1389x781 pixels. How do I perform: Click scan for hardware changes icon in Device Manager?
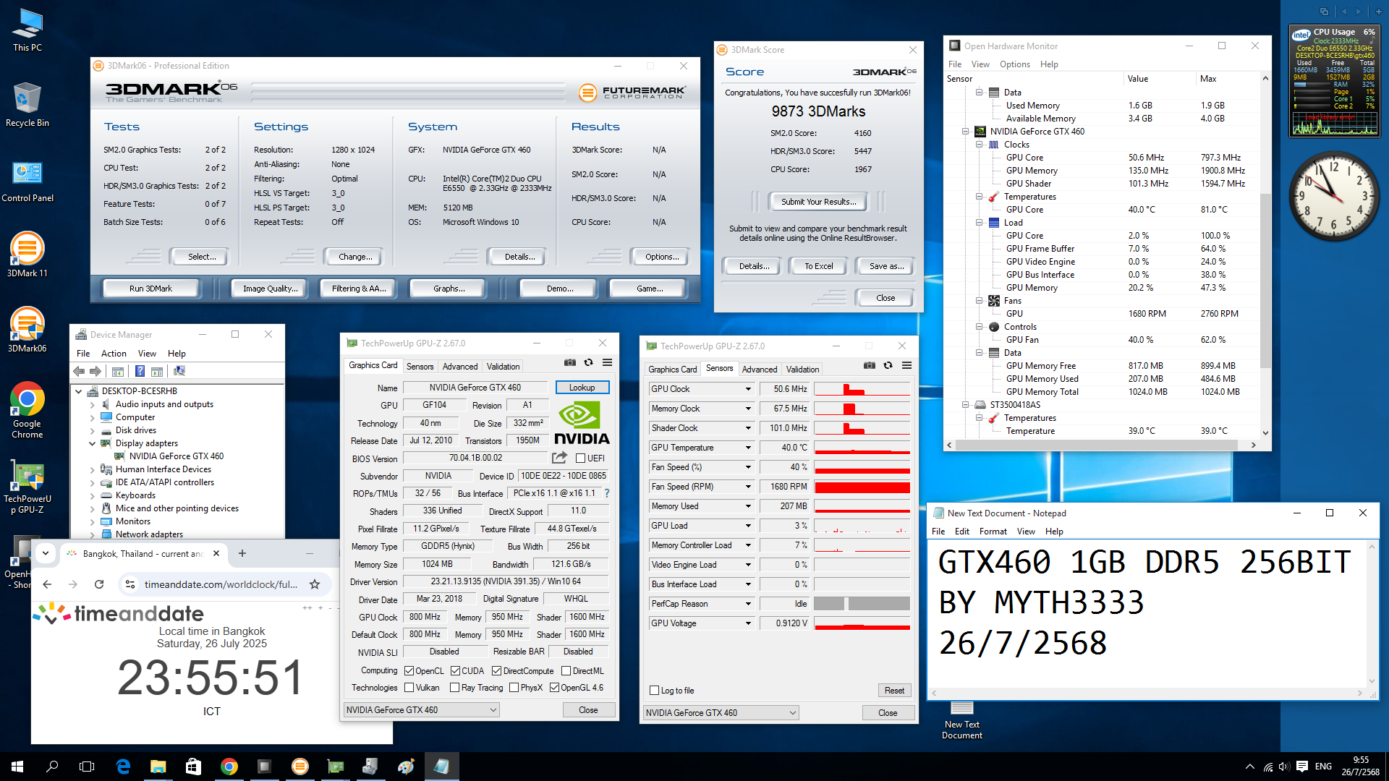click(x=179, y=371)
